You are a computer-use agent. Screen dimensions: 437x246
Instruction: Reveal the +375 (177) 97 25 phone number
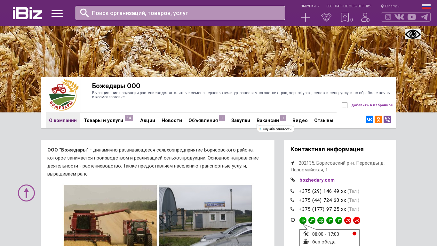point(322,209)
